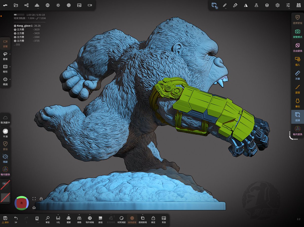Viewport: 304px width, 227px height.
Task: Open the selection tool settings
Action: click(x=214, y=5)
